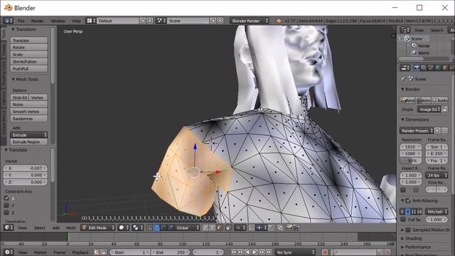This screenshot has height=256, width=455.
Task: Open the Extrude dropdown
Action: click(x=28, y=135)
